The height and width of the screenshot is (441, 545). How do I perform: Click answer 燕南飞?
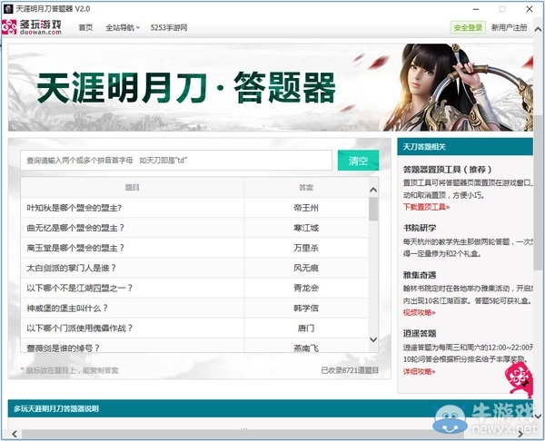pyautogui.click(x=306, y=348)
